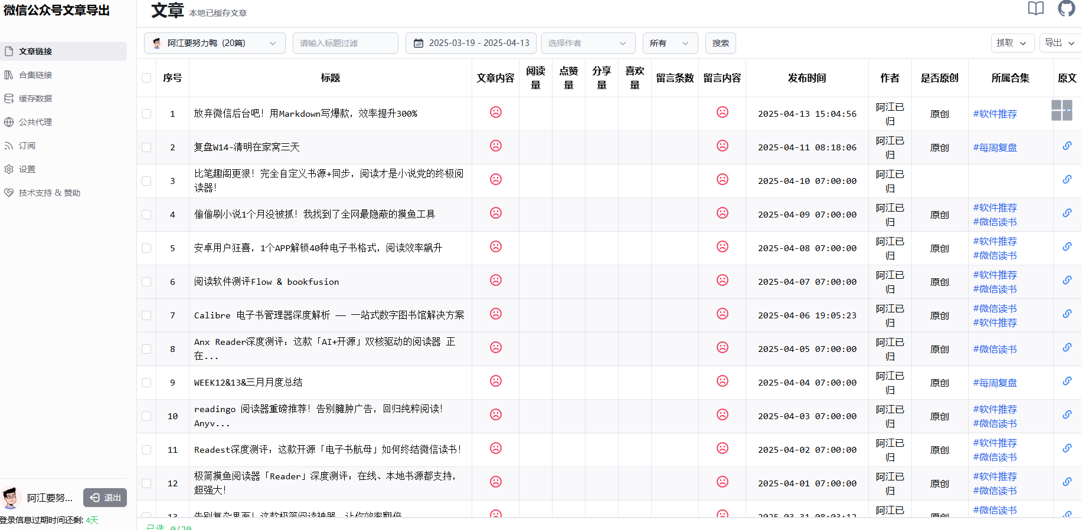Open 技术支持 & 赞助 in sidebar
Viewport: 1082px width, 530px height.
[x=63, y=193]
